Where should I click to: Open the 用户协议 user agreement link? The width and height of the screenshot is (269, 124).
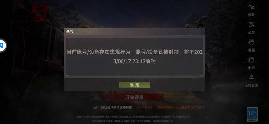coord(145,108)
